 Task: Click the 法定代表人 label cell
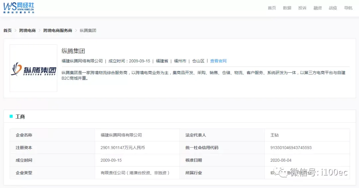[222, 135]
